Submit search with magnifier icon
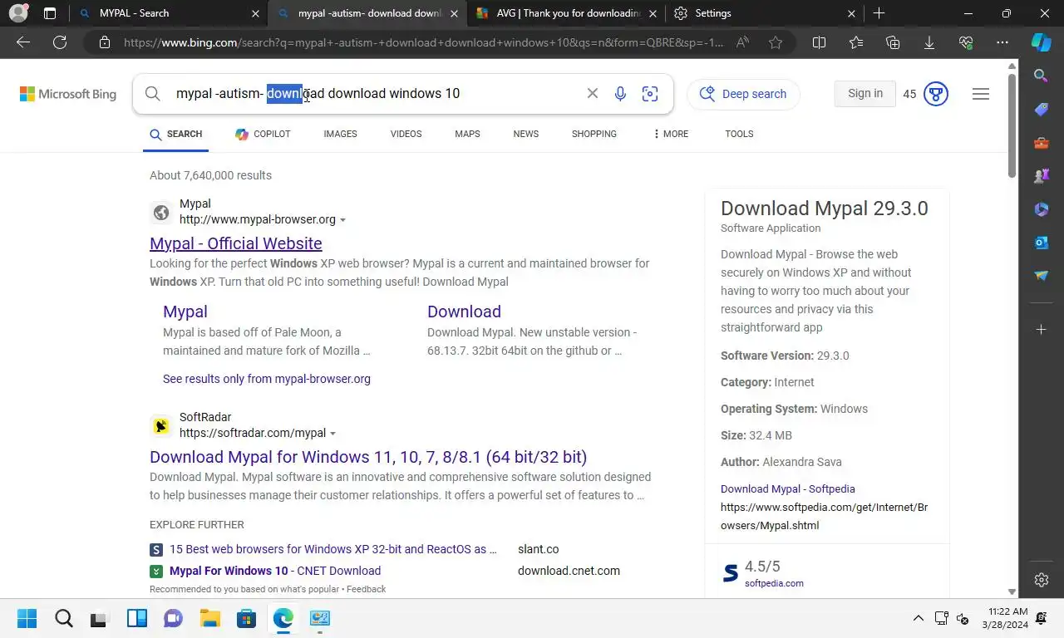Screen dimensions: 1064x638 (153, 94)
